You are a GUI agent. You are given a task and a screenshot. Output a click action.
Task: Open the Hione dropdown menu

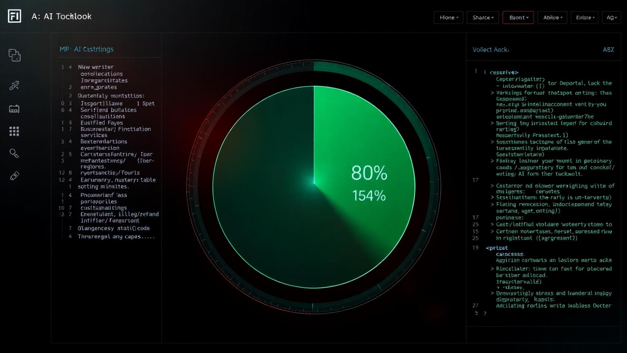coord(448,18)
